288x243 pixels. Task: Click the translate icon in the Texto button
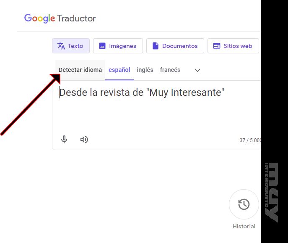tap(61, 46)
